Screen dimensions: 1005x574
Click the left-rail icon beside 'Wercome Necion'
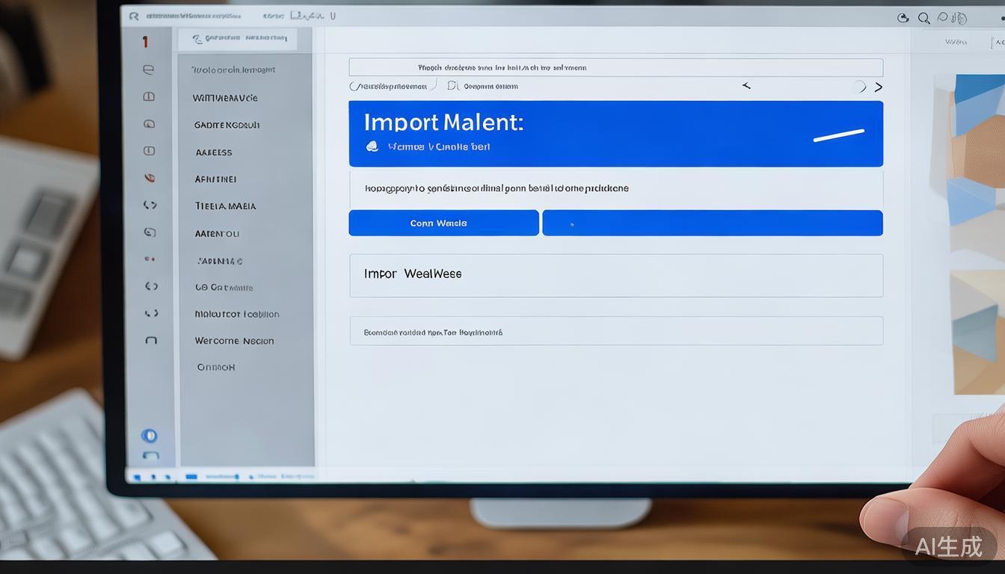[x=150, y=340]
